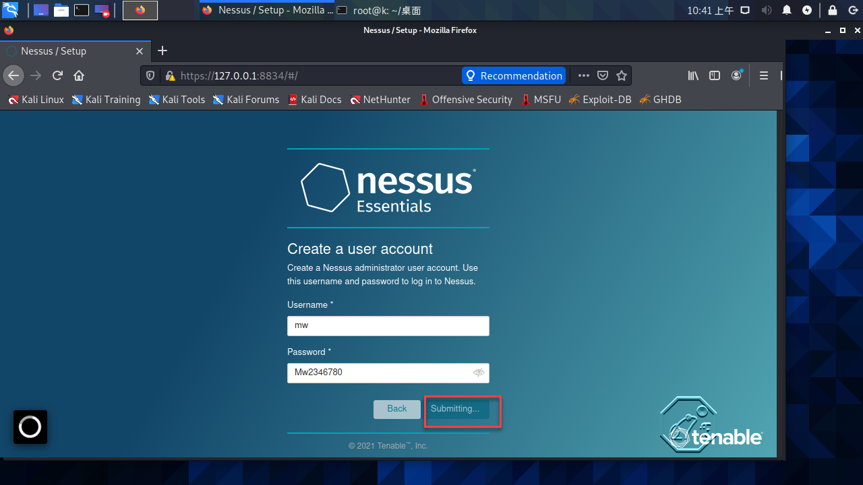Toggle the sidebar view icon
The image size is (863, 485).
[715, 75]
